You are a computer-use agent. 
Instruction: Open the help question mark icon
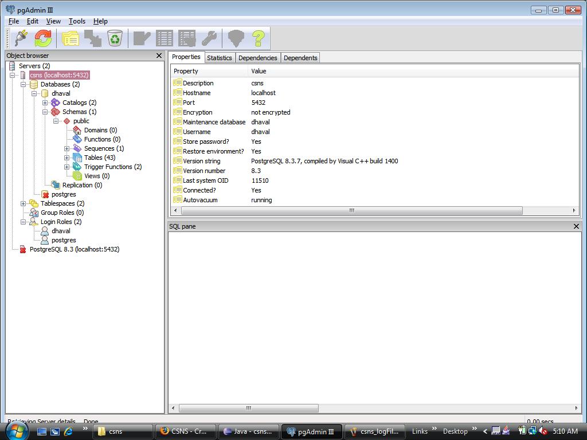coord(259,38)
